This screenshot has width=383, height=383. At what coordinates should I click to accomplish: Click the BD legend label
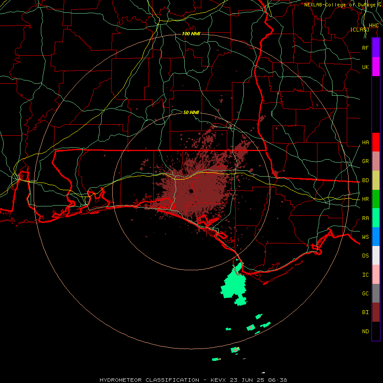[365, 180]
